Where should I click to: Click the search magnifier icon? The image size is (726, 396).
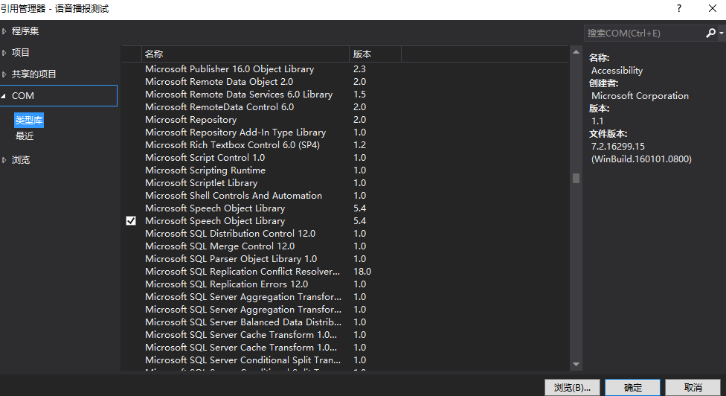(710, 33)
